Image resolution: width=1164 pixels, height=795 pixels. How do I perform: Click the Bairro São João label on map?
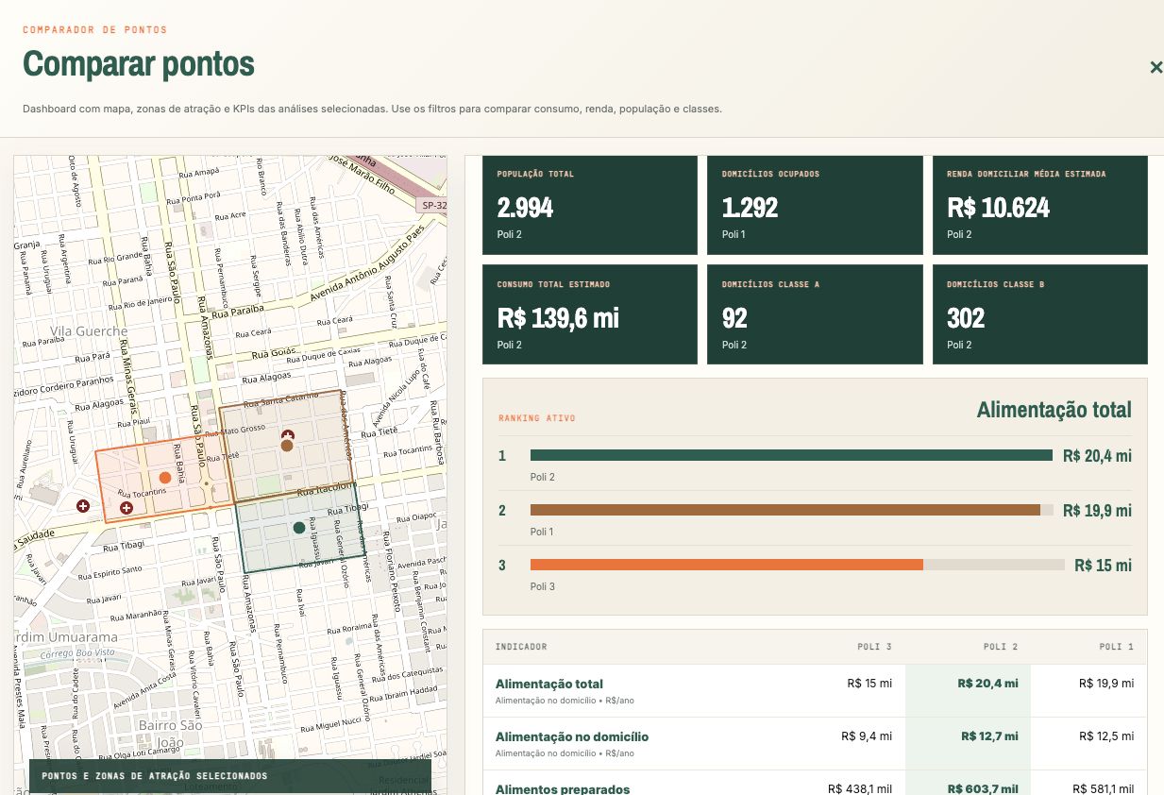pyautogui.click(x=170, y=733)
